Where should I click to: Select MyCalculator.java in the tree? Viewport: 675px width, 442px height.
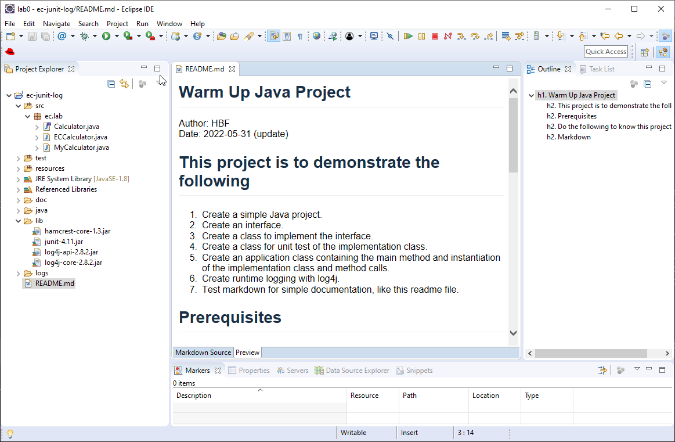pyautogui.click(x=81, y=148)
